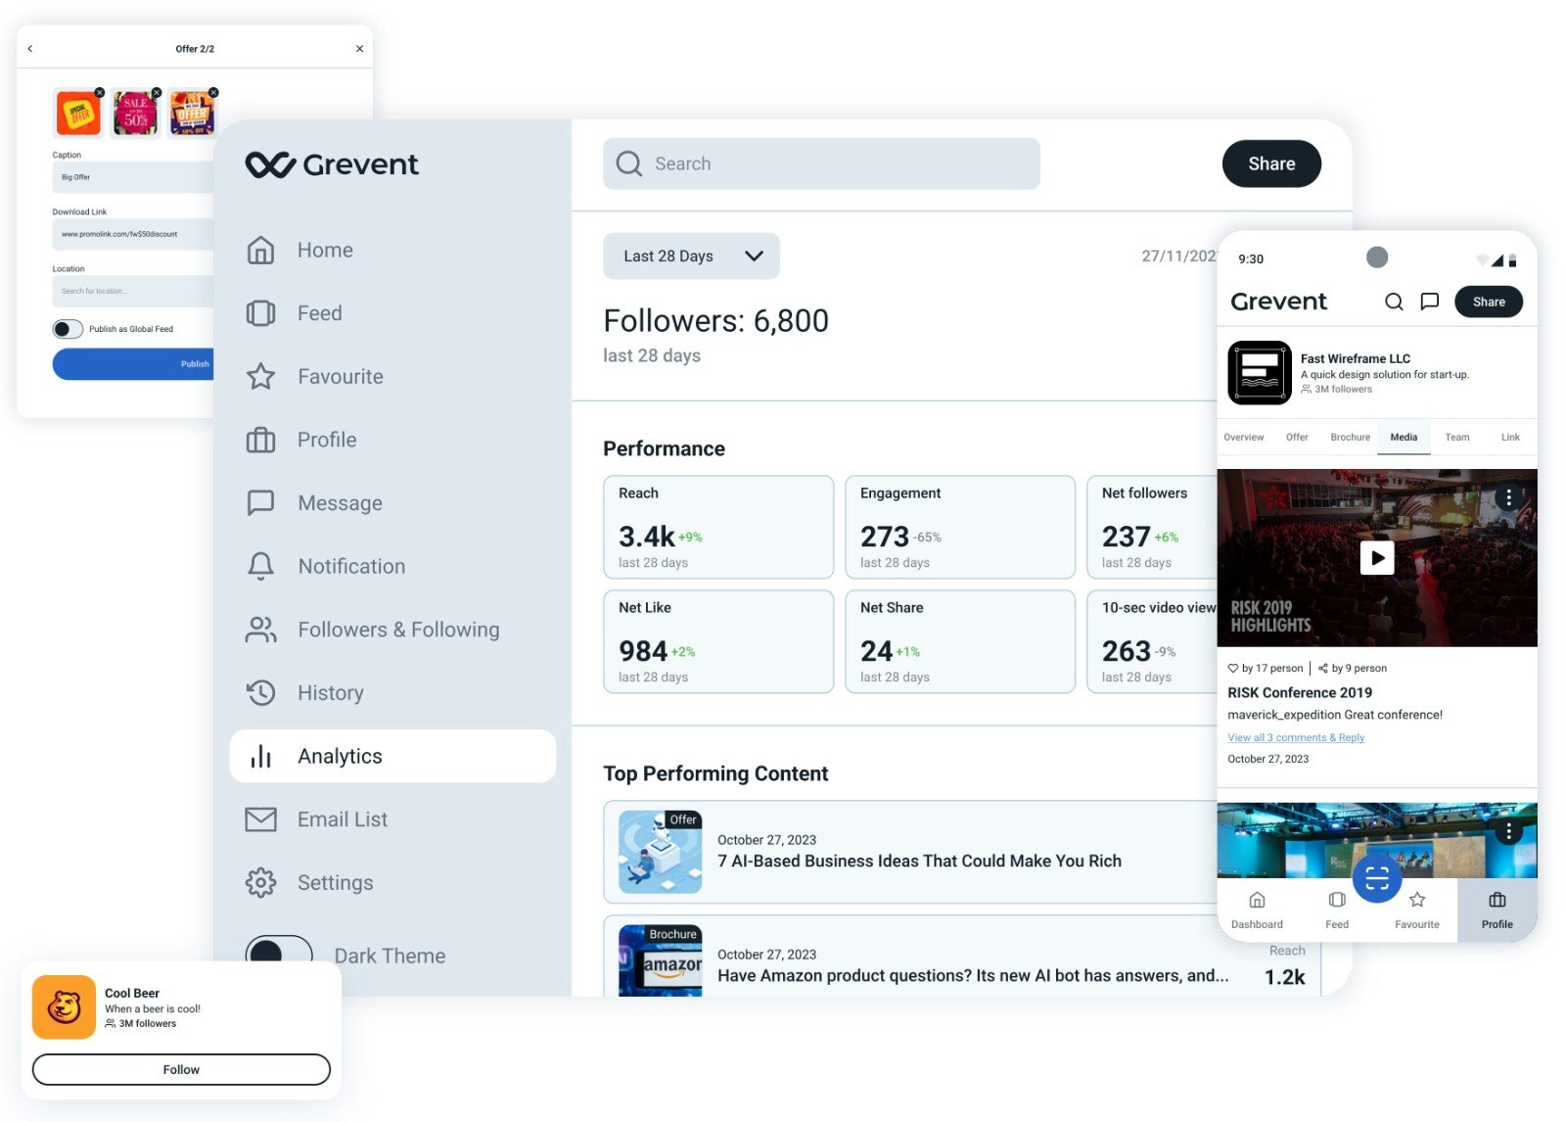Viewport: 1566px width, 1122px height.
Task: Open the Net Like performance card
Action: (718, 642)
